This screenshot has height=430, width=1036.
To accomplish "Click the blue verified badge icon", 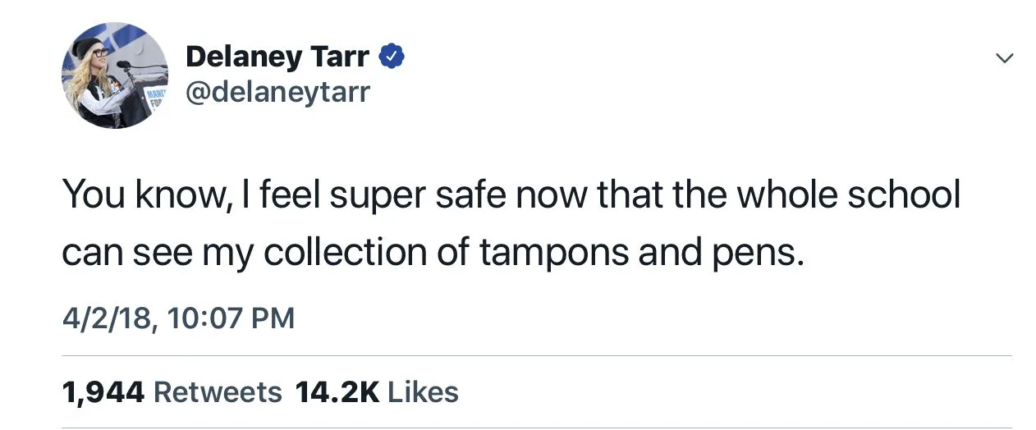I will click(392, 57).
